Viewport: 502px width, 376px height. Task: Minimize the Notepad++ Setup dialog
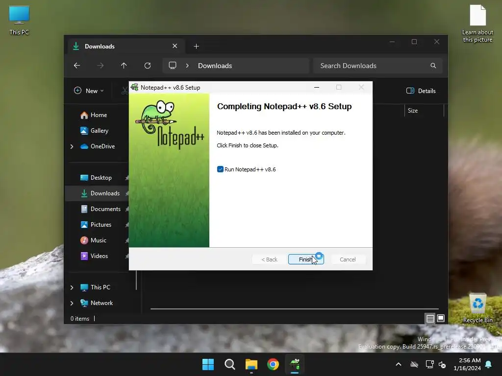[317, 87]
